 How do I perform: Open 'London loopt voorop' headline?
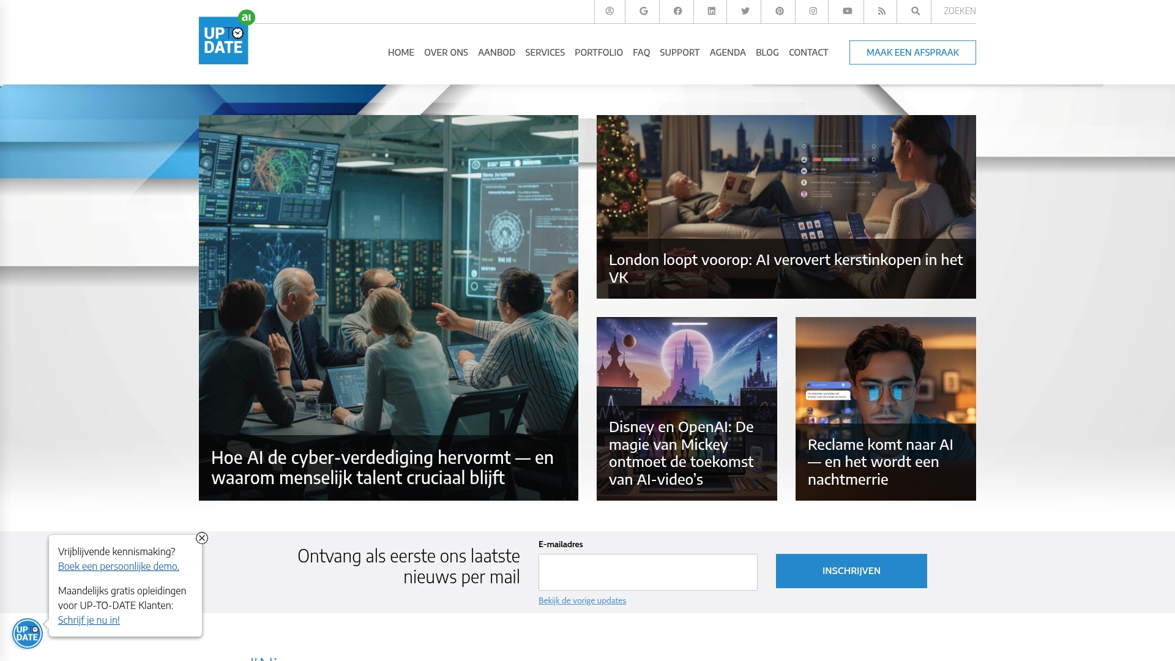point(786,268)
